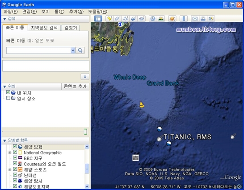The width and height of the screenshot is (244, 190).
Task: Print the current view icon
Action: [203, 19]
